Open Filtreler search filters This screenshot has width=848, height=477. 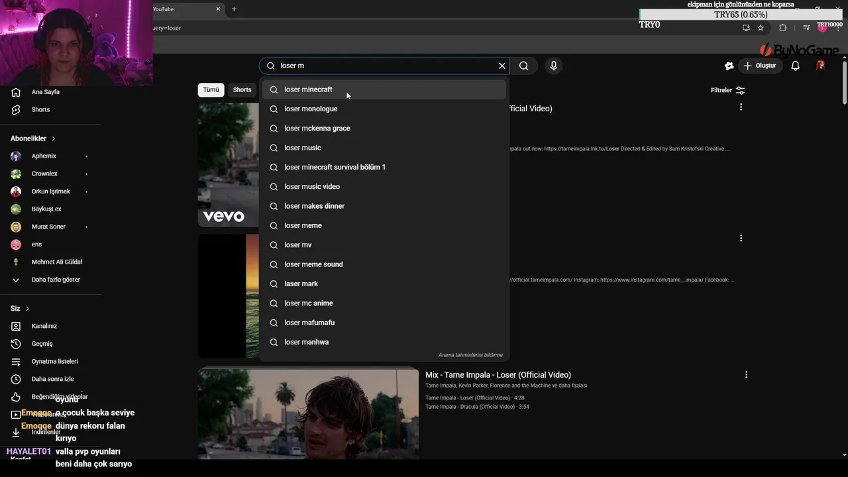727,90
